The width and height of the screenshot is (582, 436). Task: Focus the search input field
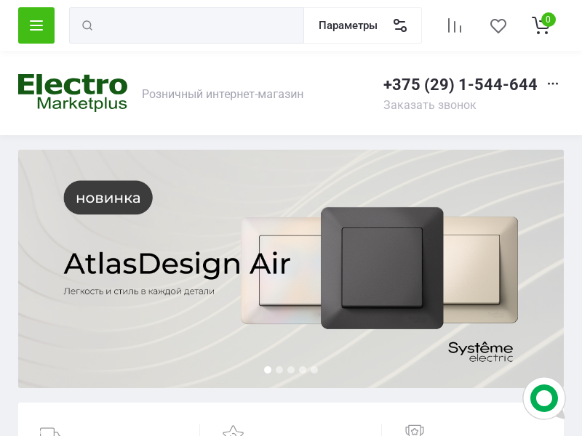coord(187,25)
